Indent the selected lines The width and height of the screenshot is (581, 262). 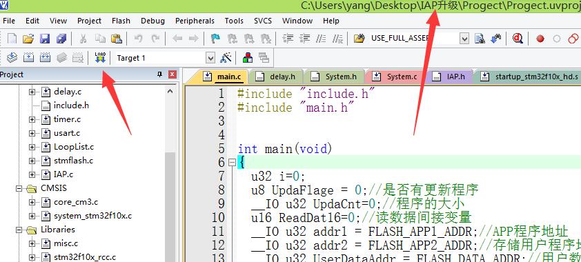[x=288, y=39]
